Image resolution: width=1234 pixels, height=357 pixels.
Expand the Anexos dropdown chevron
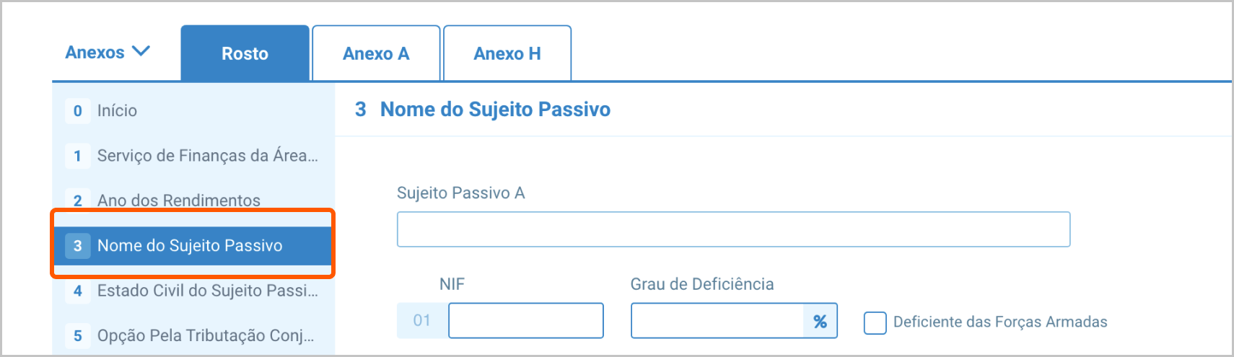(x=141, y=51)
